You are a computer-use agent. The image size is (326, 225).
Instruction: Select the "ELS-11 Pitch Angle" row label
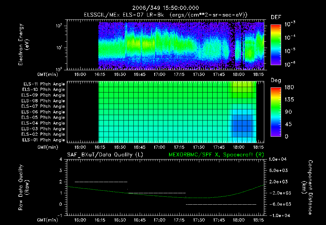[44, 84]
